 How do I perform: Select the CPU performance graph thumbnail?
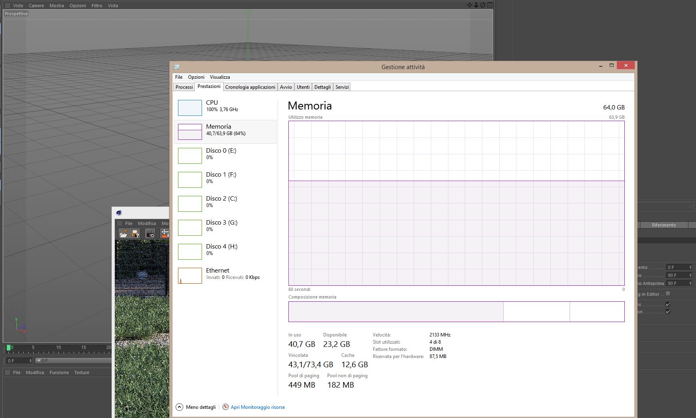tap(190, 108)
